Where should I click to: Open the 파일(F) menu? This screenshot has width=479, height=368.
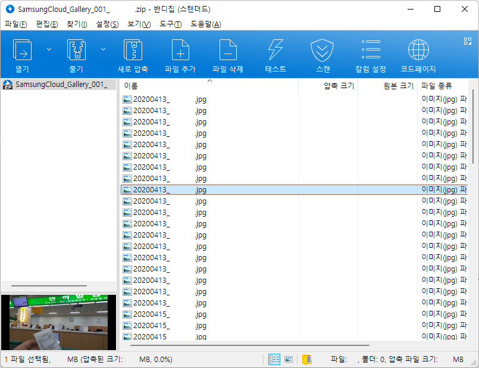click(16, 24)
